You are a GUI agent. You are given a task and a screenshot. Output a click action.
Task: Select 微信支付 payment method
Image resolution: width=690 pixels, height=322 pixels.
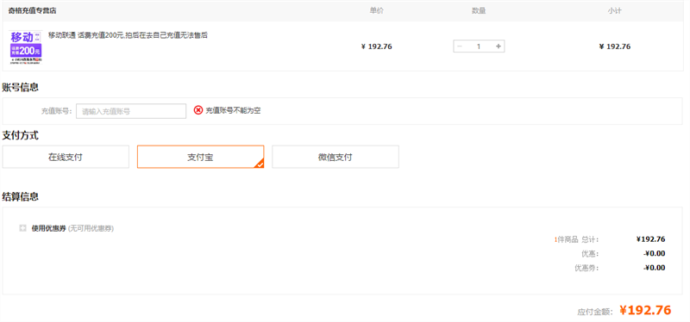click(x=336, y=157)
